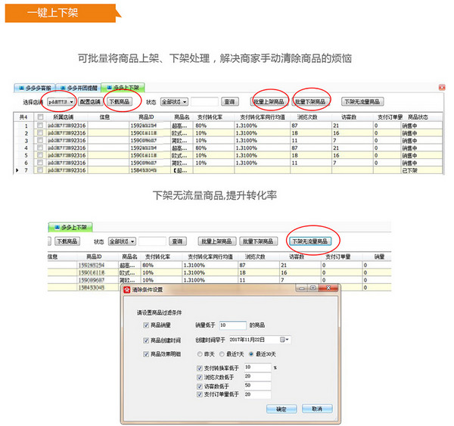Toggle the 商品销量 checkbox
The width and height of the screenshot is (454, 426).
146,325
